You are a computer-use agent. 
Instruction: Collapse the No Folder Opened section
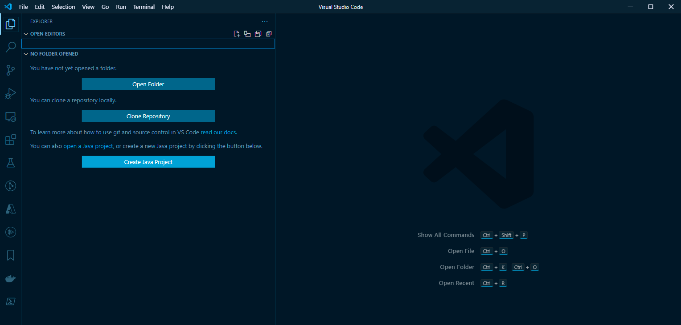pyautogui.click(x=26, y=53)
